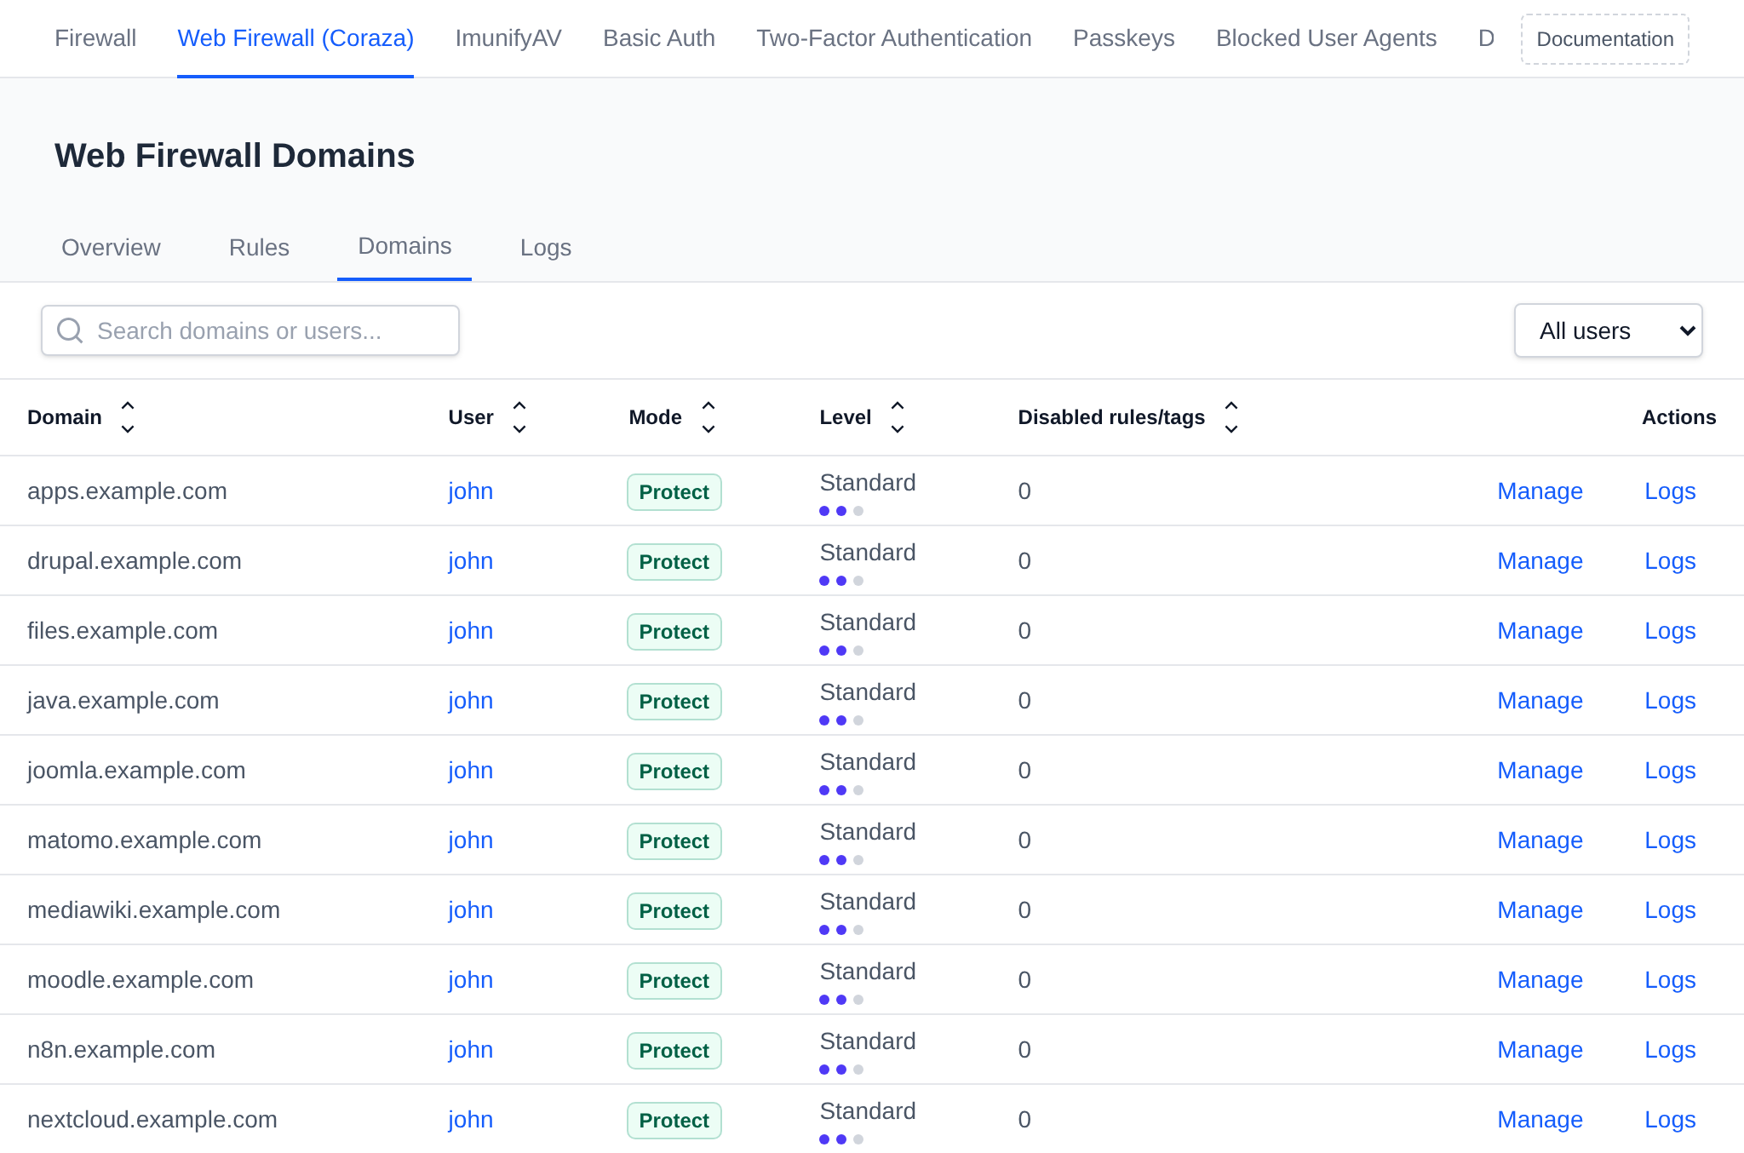Manage nextcloud.example.com firewall settings
Viewport: 1744px width, 1153px height.
point(1540,1120)
